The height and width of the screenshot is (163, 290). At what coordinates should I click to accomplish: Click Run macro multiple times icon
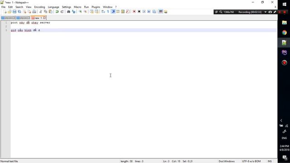coord(149,12)
